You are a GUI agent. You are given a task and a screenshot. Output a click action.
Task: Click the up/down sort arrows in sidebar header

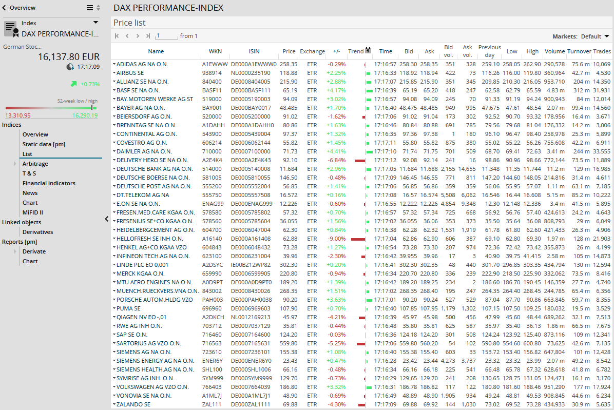[x=99, y=8]
